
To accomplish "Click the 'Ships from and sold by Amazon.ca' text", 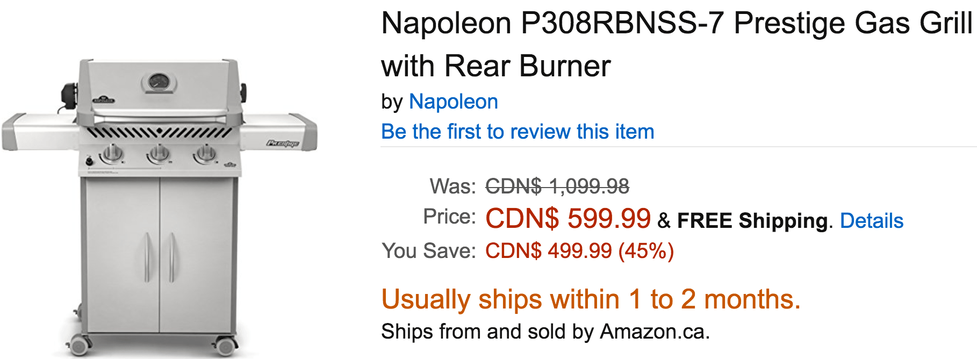I will [545, 332].
